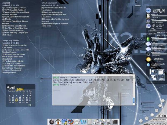The image size is (167, 125).
Task: Click the XMMS play button
Action: click(x=160, y=105)
